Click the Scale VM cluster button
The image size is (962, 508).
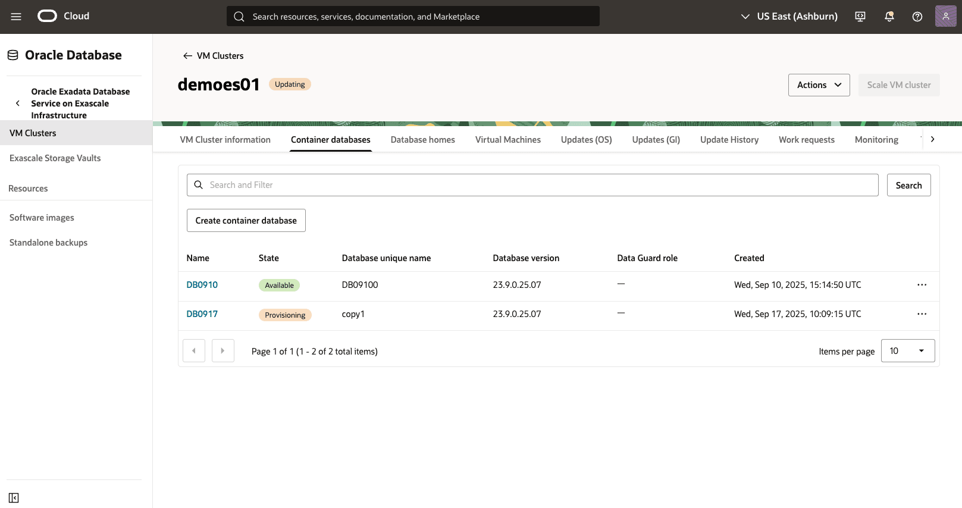(x=899, y=85)
